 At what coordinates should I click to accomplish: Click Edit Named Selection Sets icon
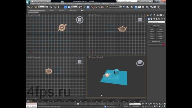107,7
